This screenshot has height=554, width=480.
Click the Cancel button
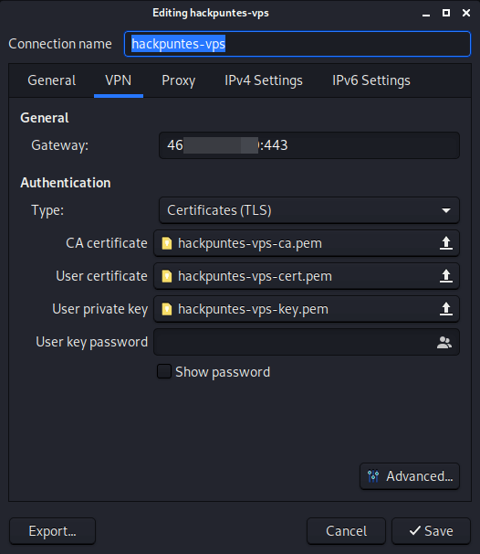point(346,531)
